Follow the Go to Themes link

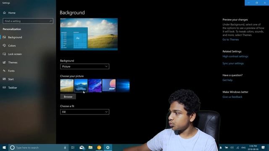point(231,39)
